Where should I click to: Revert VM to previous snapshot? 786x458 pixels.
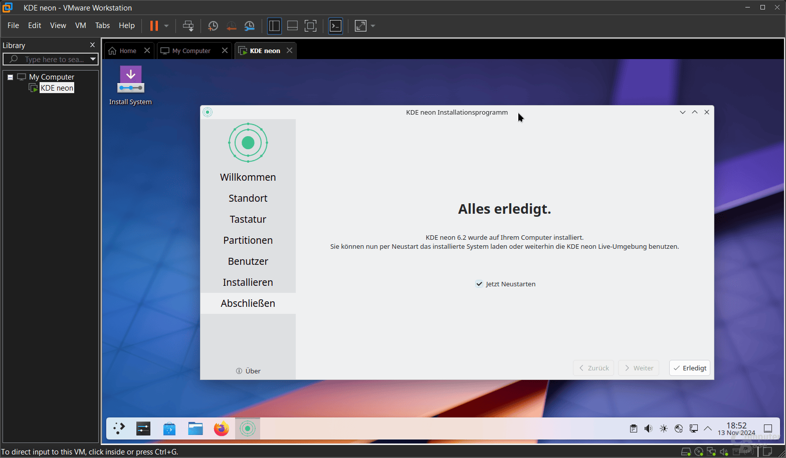231,26
